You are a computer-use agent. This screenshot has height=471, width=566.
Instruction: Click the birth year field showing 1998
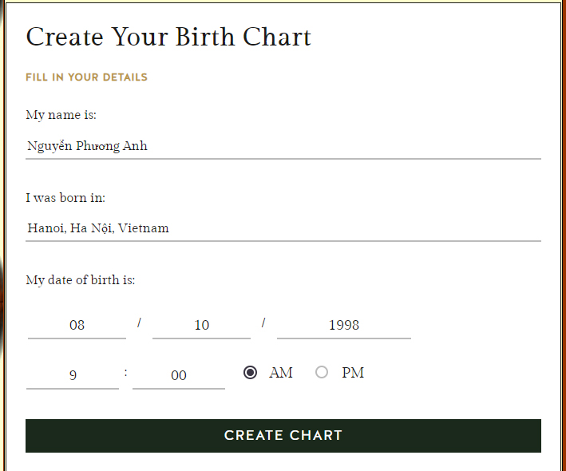pyautogui.click(x=343, y=325)
